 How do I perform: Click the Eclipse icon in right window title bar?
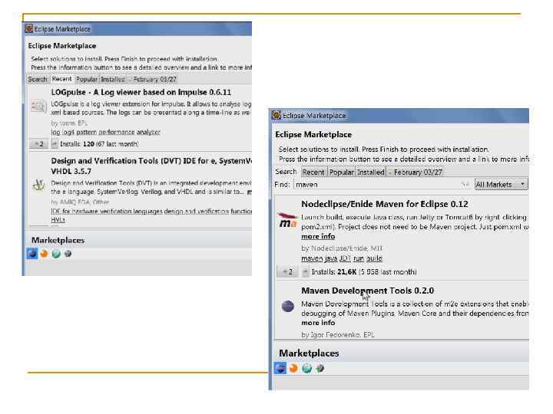(276, 115)
